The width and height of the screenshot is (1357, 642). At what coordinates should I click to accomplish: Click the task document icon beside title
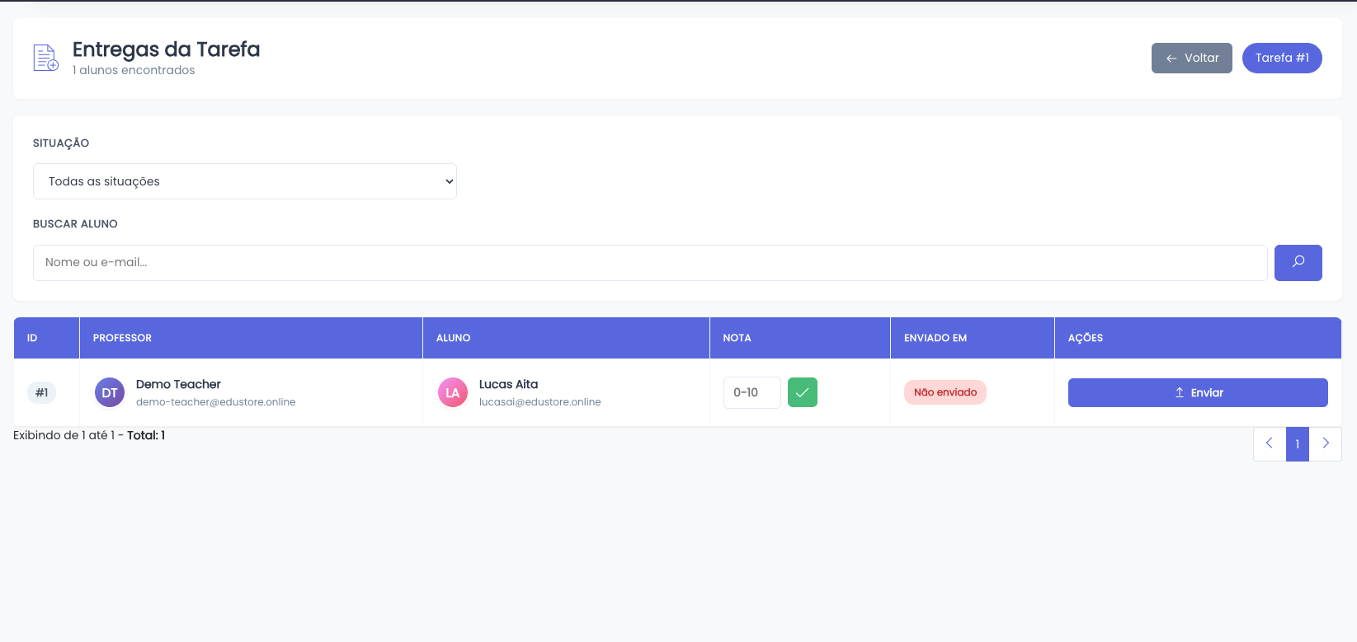pos(45,58)
